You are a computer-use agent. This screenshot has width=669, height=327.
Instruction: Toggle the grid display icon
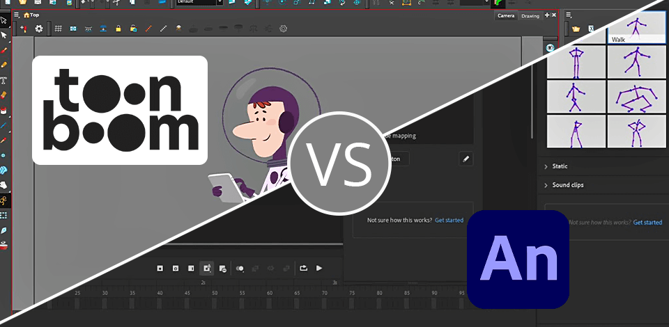tap(59, 29)
